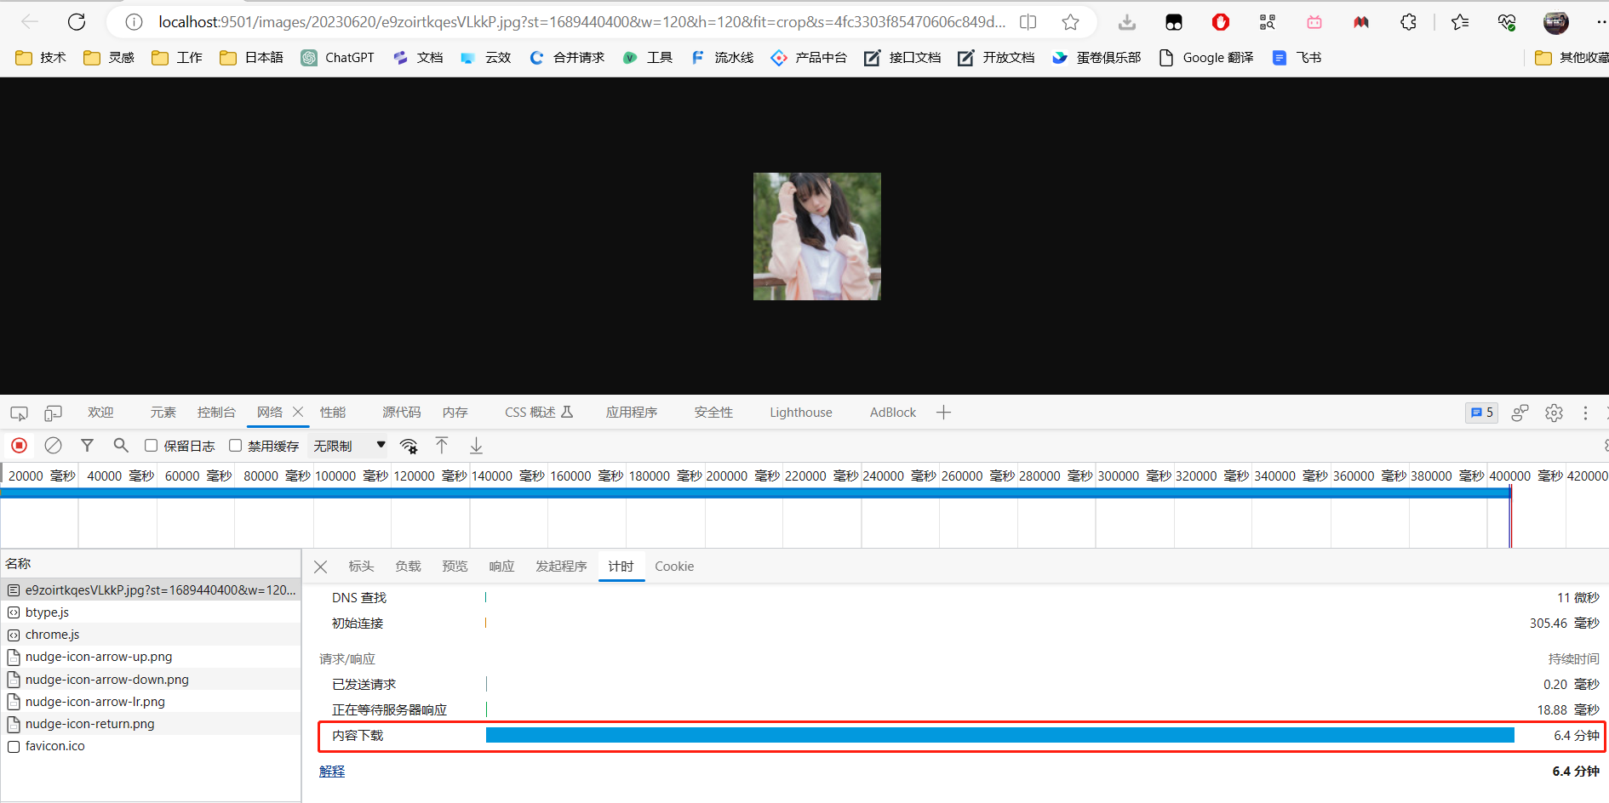
Task: Open the network request filter
Action: (87, 445)
